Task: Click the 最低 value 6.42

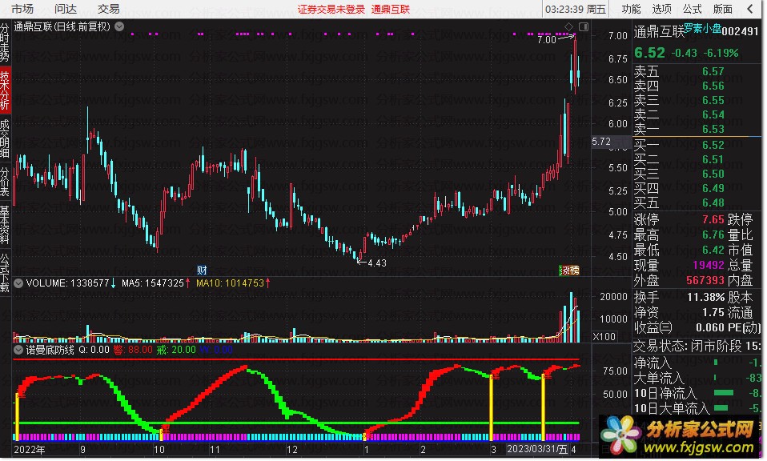Action: 713,250
